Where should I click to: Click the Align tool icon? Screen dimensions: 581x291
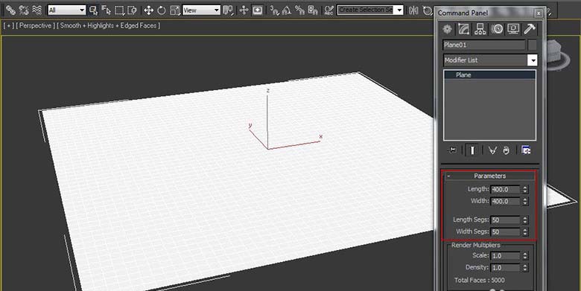click(428, 10)
